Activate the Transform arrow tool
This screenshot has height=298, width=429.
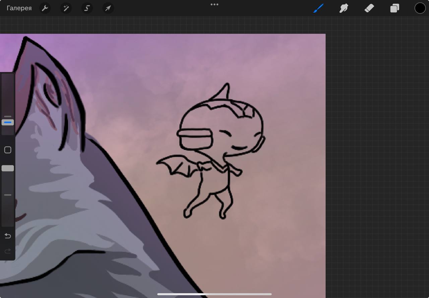(x=108, y=8)
